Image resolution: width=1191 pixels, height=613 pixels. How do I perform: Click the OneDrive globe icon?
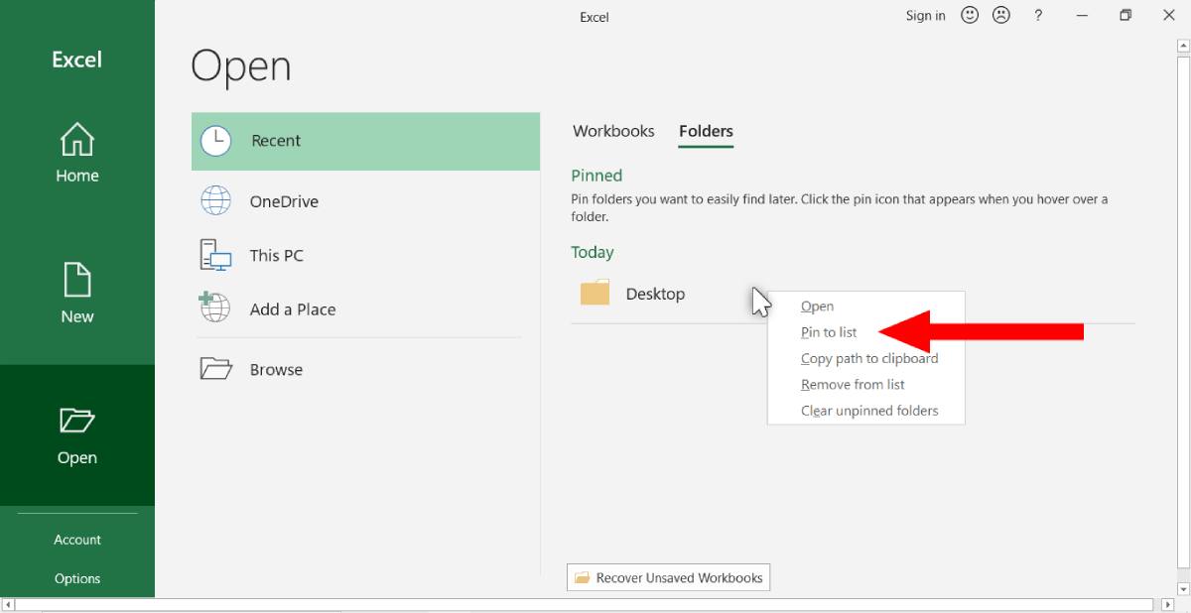[x=215, y=201]
